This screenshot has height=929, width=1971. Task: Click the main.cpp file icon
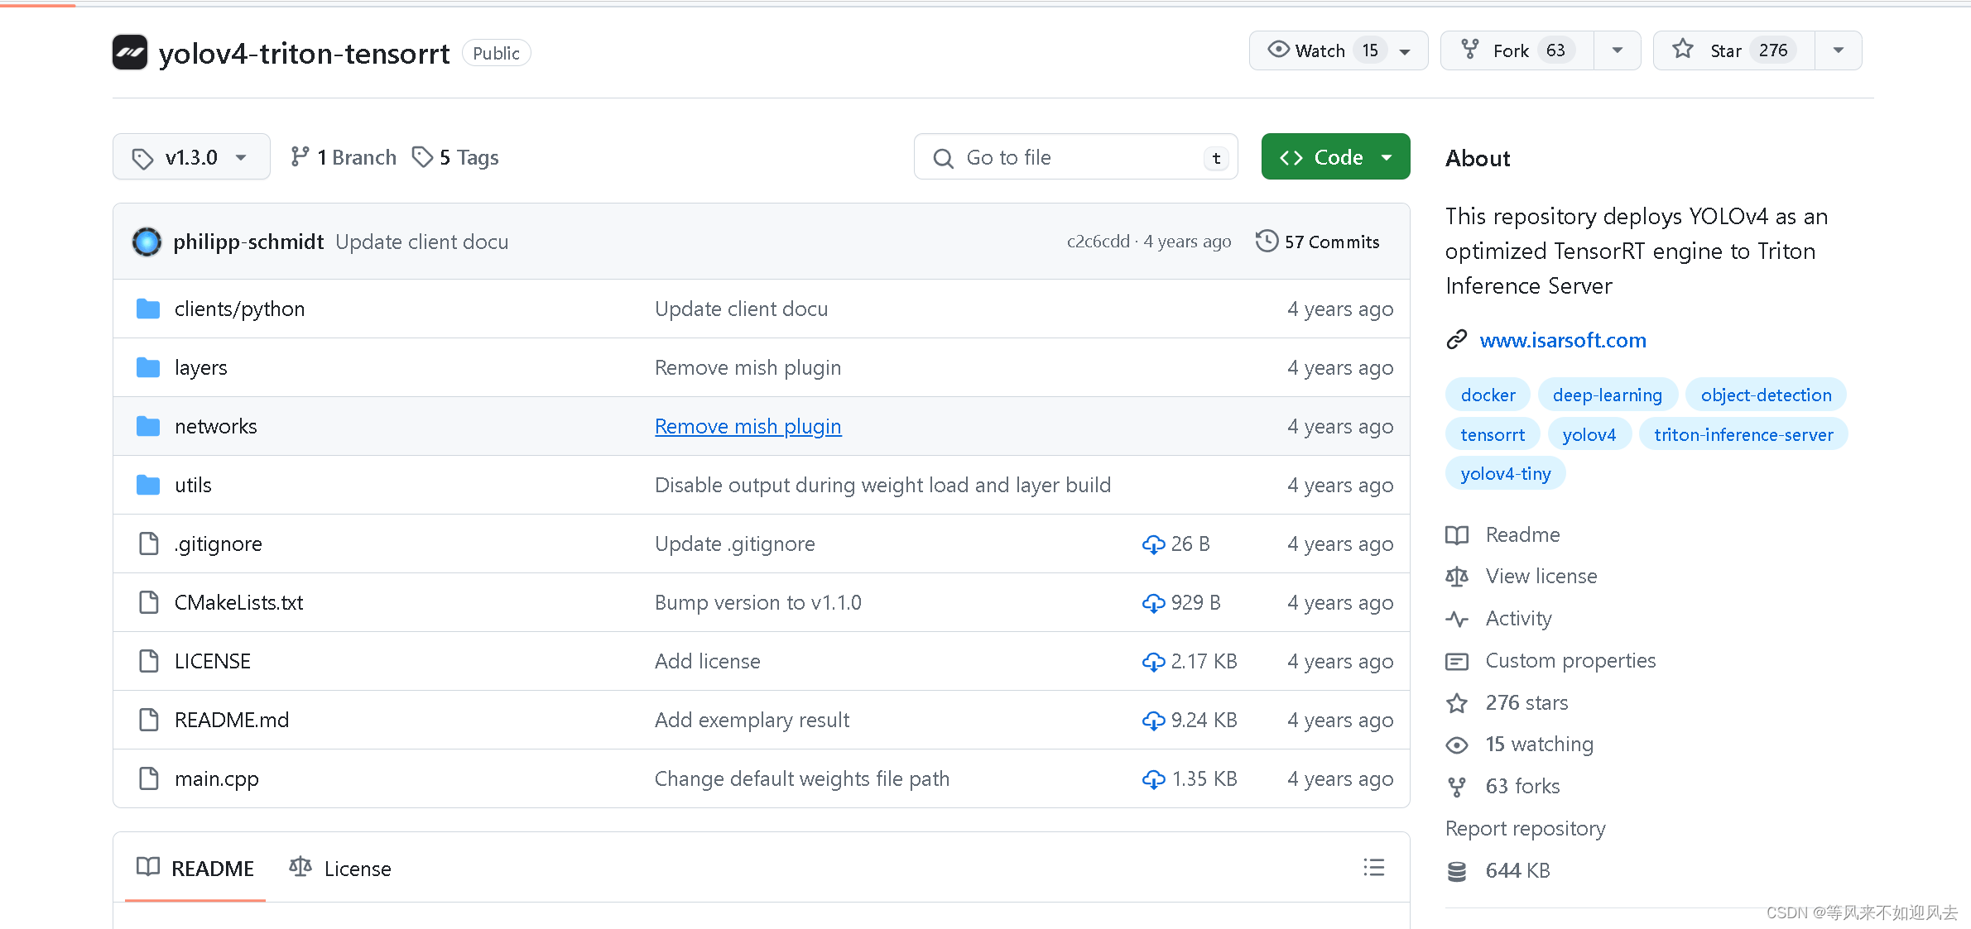149,778
